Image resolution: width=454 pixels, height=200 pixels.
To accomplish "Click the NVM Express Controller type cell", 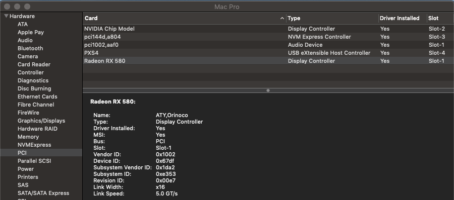I will 319,37.
